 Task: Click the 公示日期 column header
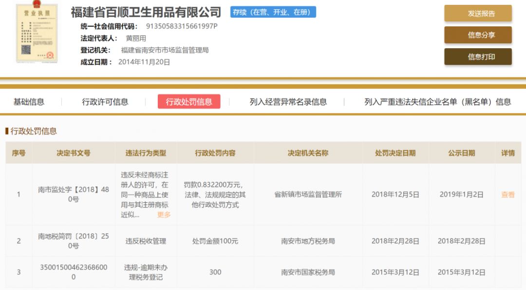461,153
